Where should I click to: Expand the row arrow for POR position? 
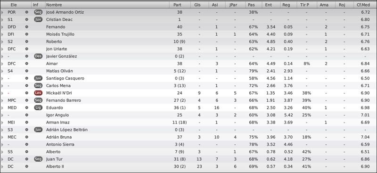pos(2,12)
